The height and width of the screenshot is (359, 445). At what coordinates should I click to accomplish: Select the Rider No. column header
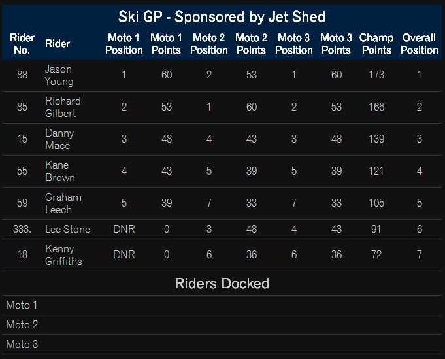[22, 44]
